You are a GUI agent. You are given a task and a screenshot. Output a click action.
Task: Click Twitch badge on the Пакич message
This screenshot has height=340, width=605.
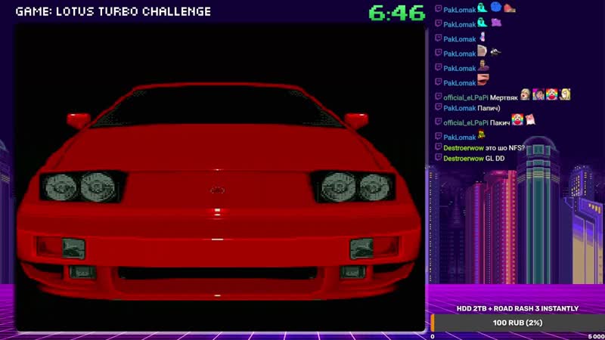tap(439, 122)
